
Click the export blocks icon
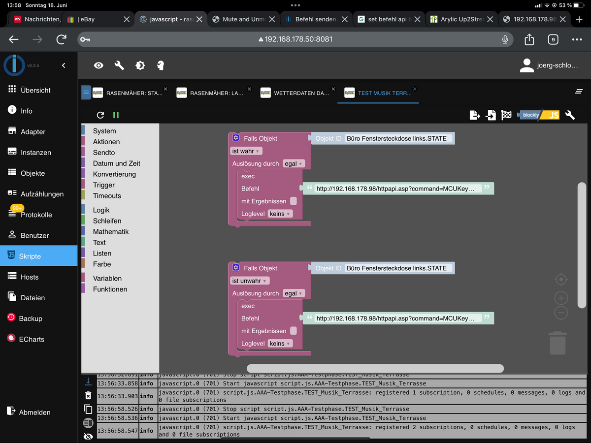click(x=474, y=115)
